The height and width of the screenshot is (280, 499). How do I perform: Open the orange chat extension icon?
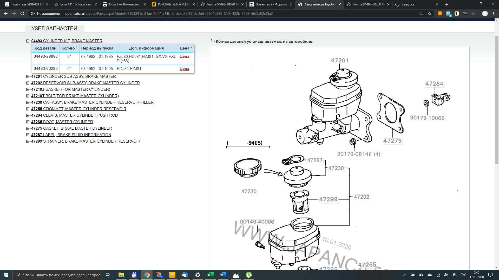440,13
